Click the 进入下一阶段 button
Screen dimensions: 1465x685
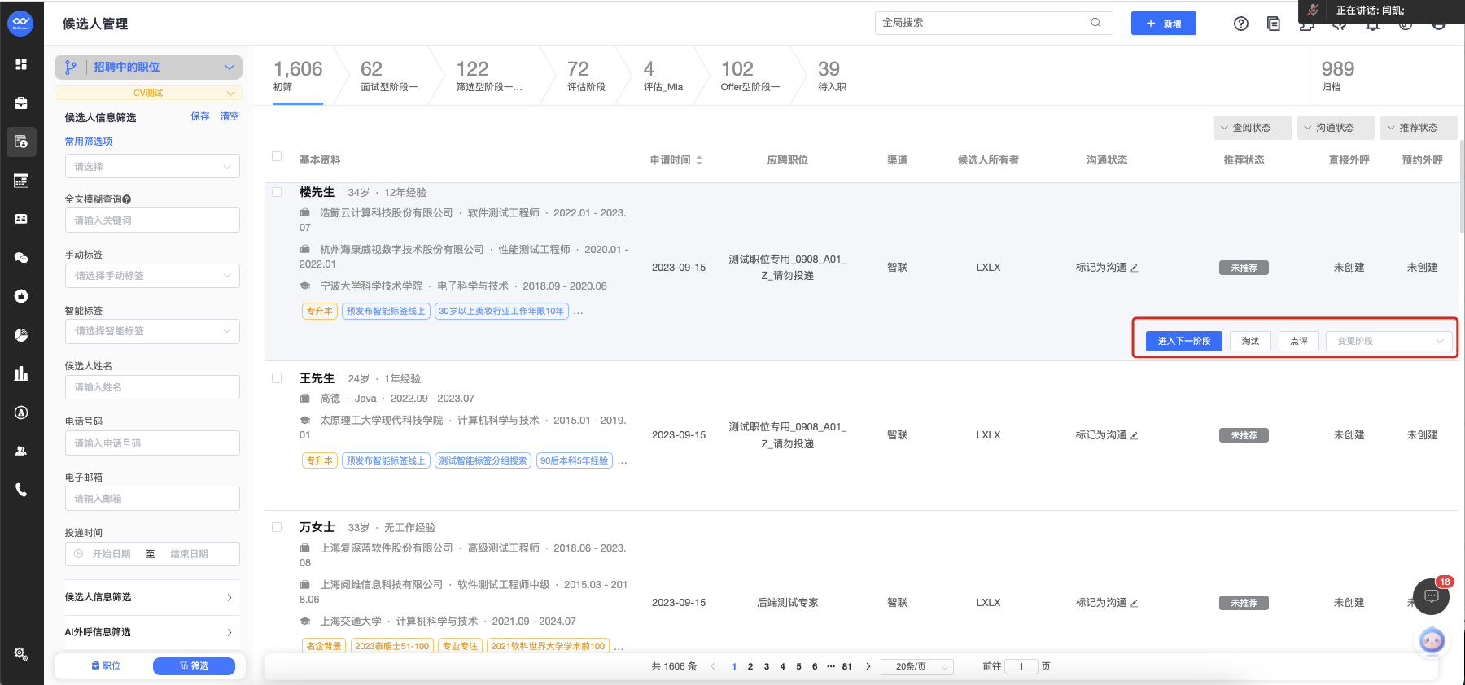tap(1183, 341)
